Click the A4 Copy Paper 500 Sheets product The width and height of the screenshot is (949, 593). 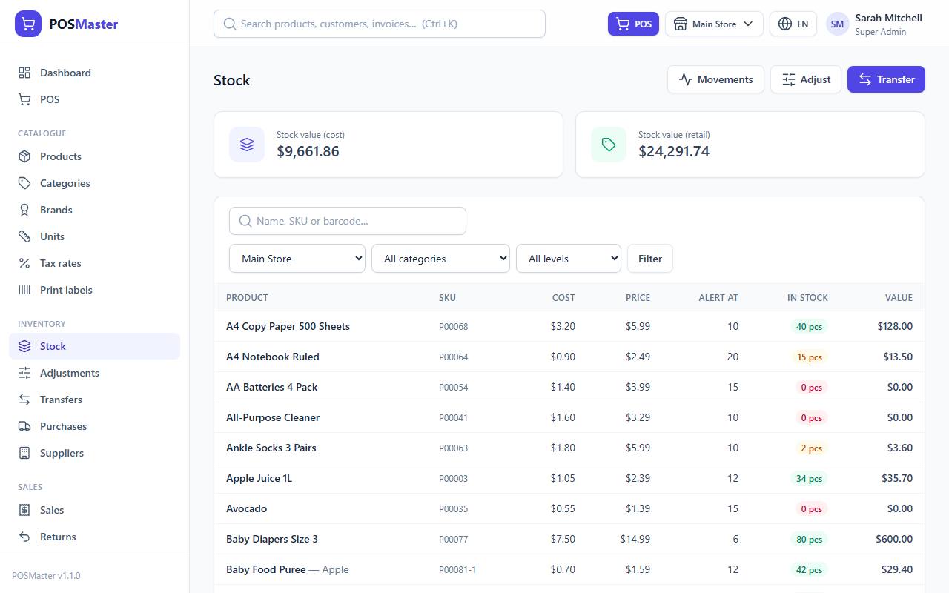click(x=288, y=326)
